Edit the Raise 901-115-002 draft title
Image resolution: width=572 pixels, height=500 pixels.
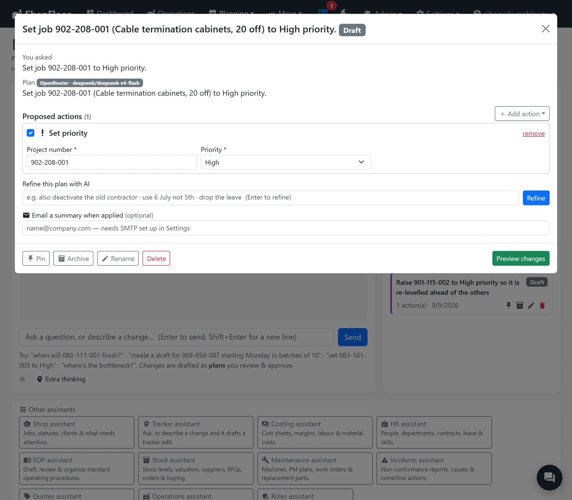coord(531,305)
